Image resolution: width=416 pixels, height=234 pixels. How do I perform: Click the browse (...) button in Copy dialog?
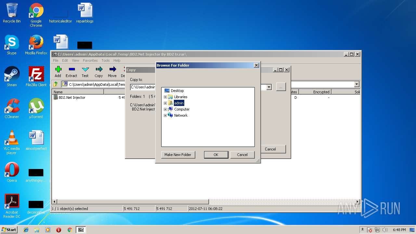click(x=281, y=87)
